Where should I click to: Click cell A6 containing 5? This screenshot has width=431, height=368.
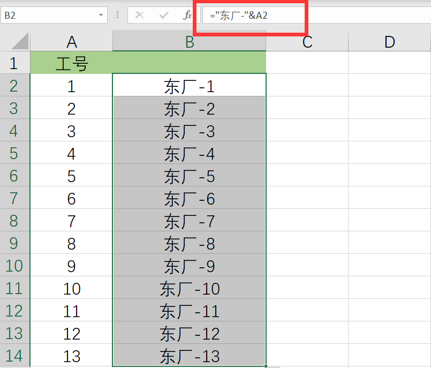tap(71, 176)
